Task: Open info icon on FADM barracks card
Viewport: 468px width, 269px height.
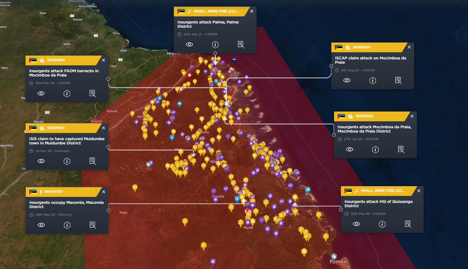Action: [67, 93]
